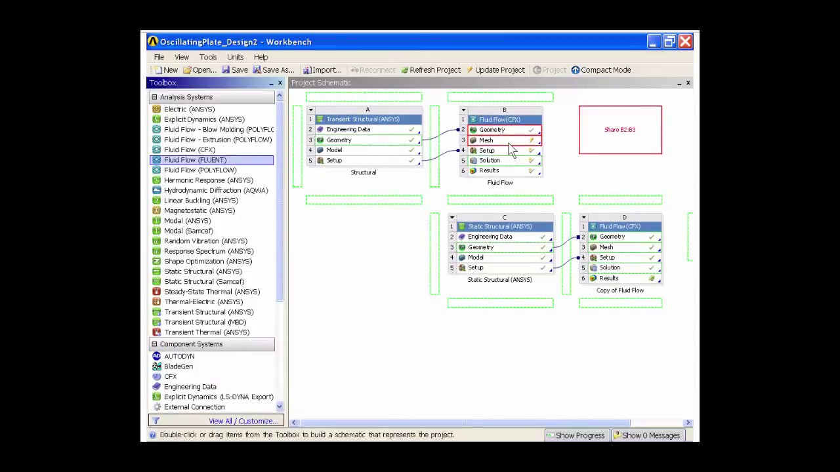Open system A dropdown arrow
Image resolution: width=840 pixels, height=472 pixels.
click(x=310, y=110)
